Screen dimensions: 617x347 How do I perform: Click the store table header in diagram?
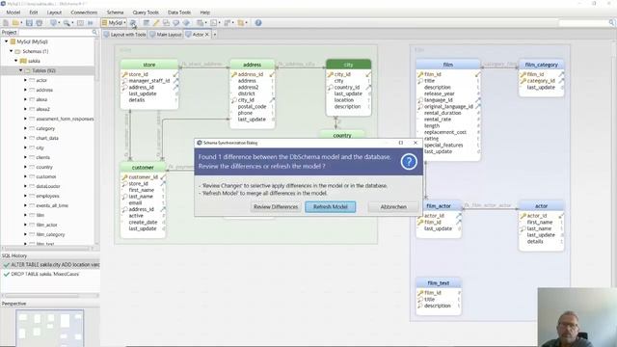149,65
